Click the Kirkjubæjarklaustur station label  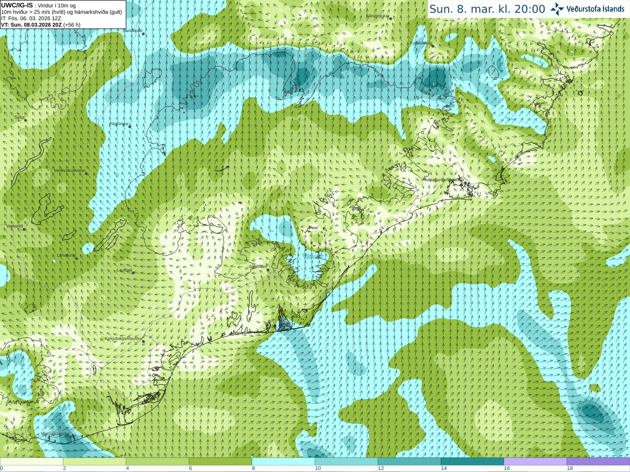point(124,338)
